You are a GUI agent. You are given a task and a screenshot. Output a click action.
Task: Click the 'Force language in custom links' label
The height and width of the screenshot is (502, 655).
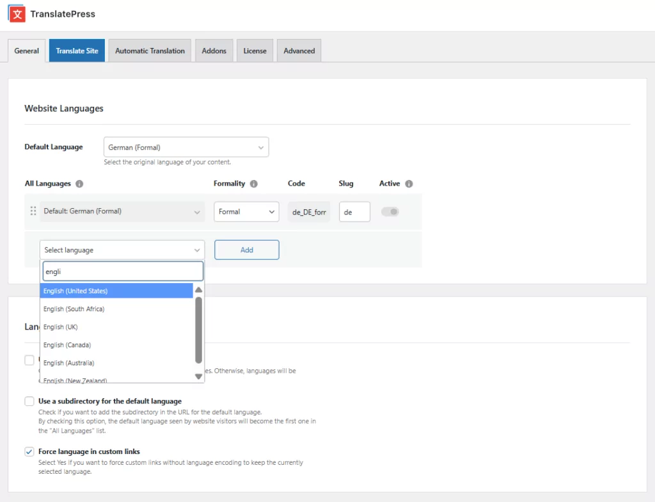click(x=89, y=451)
